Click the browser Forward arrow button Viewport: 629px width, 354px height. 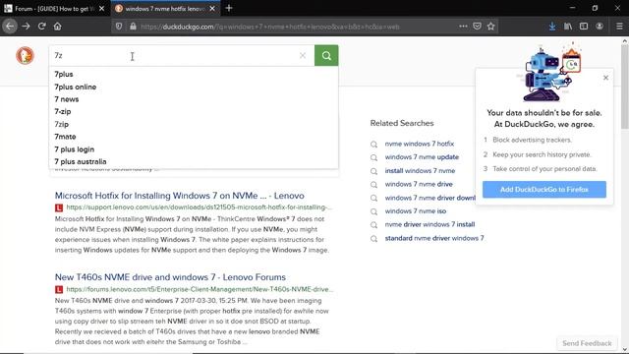pyautogui.click(x=26, y=27)
